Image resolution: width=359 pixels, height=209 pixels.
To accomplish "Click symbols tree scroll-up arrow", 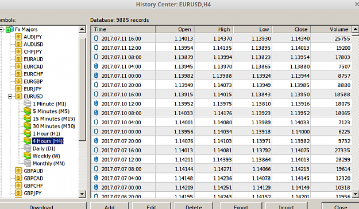I will (x=82, y=29).
